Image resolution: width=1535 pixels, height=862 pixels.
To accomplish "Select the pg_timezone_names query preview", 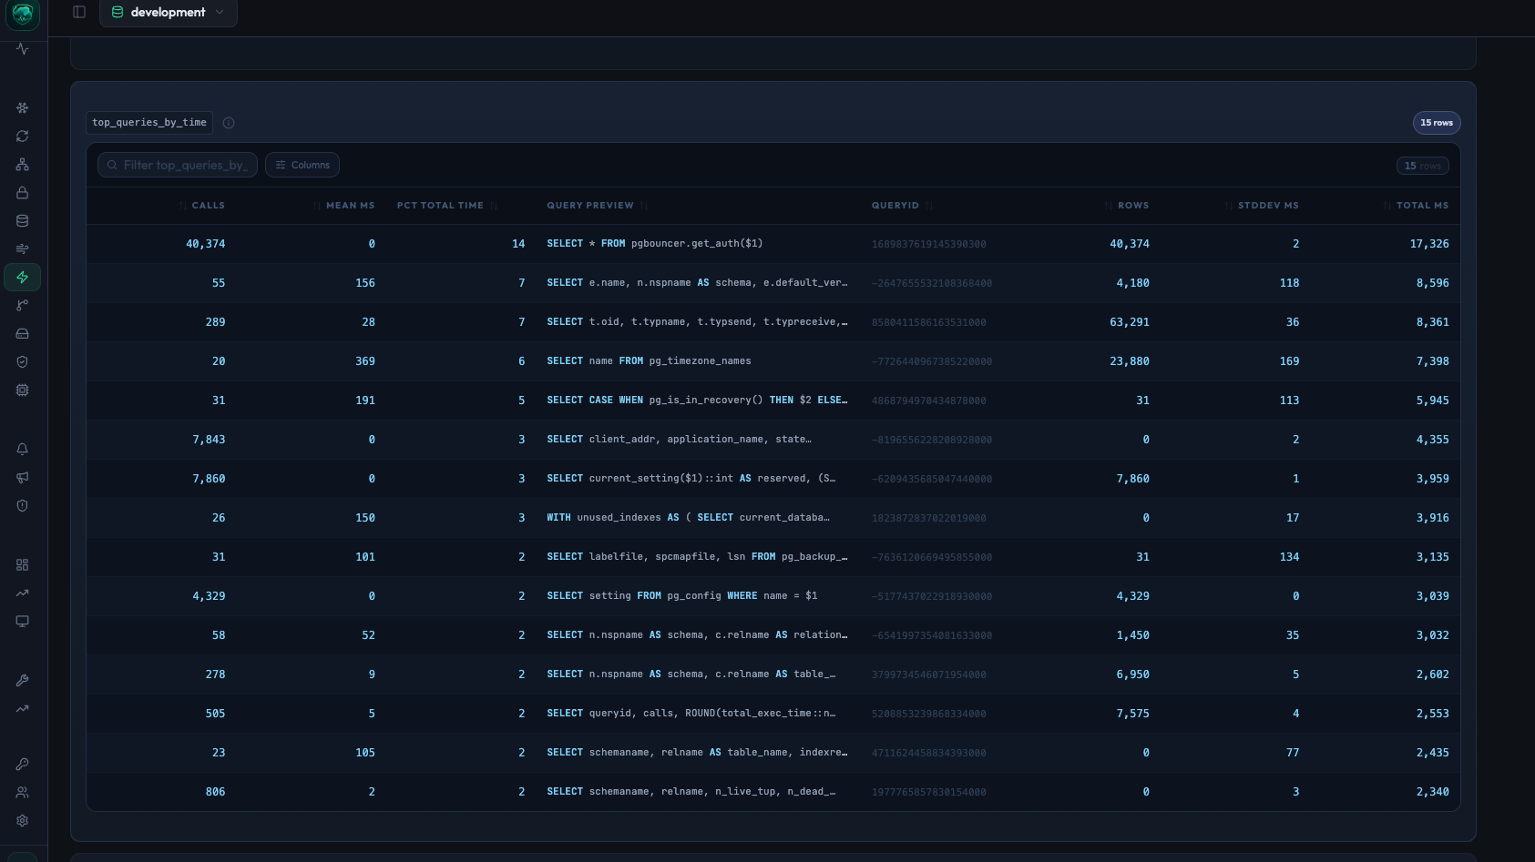I will [649, 361].
